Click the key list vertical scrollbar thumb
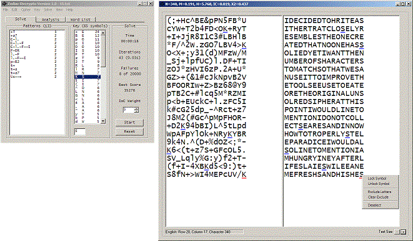The image size is (413, 241). click(103, 51)
